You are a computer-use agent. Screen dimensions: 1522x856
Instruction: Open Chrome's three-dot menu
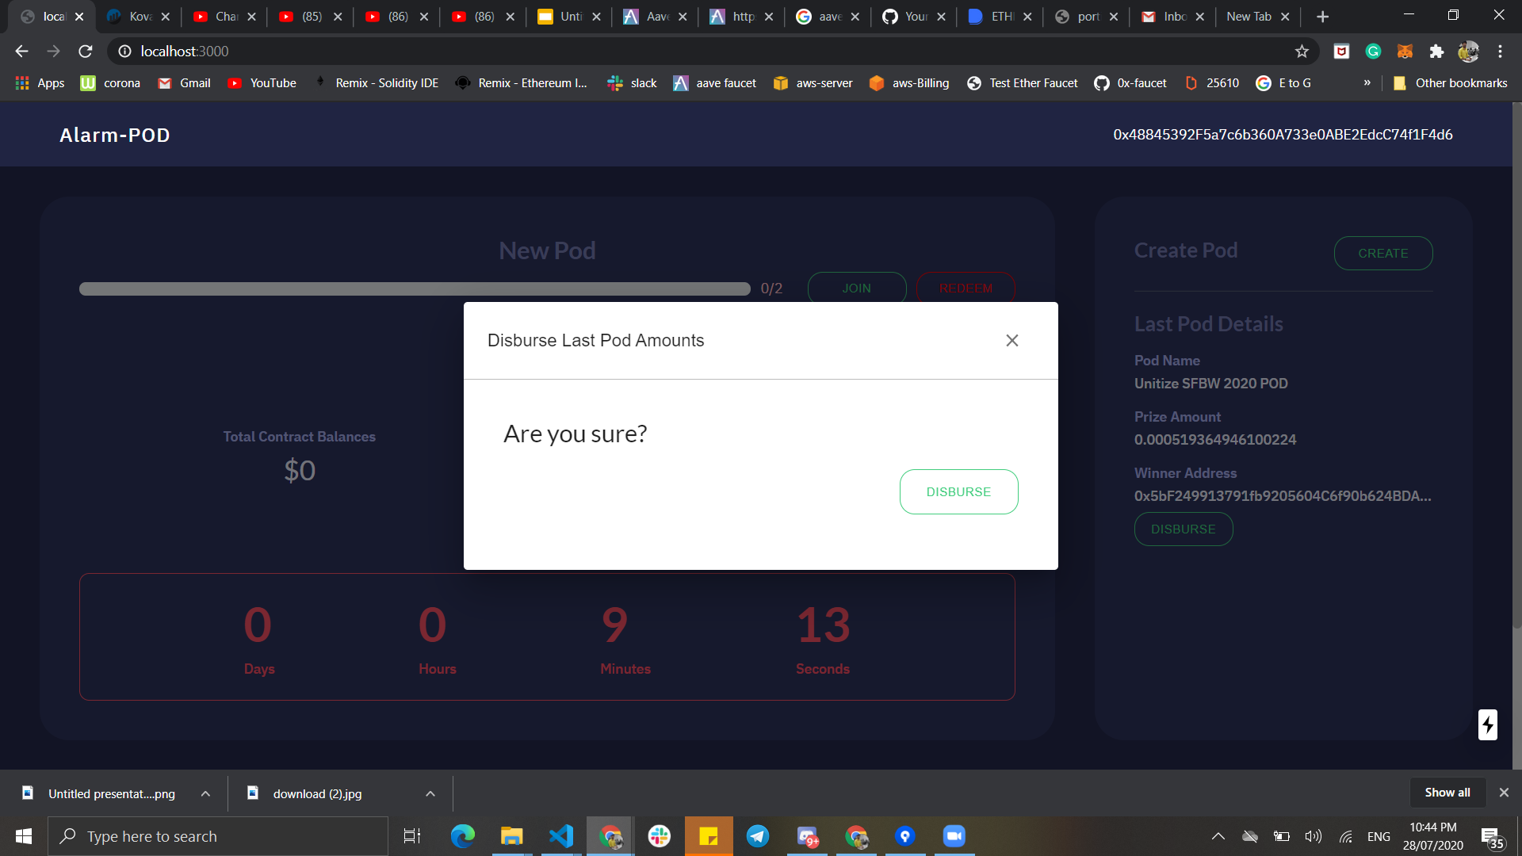(1500, 52)
